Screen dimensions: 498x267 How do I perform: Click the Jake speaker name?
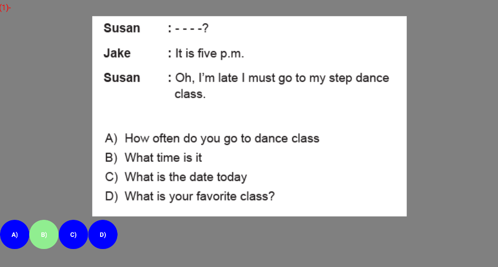tap(117, 53)
